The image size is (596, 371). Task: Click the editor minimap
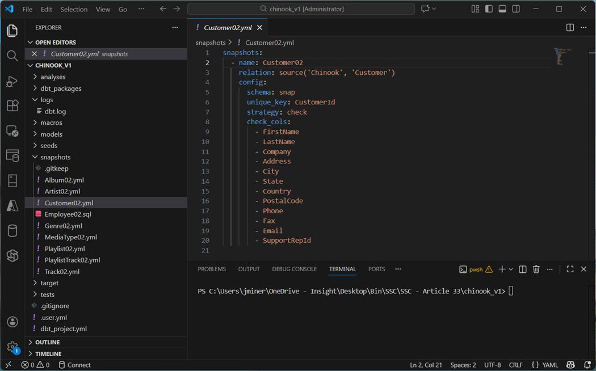(x=560, y=57)
